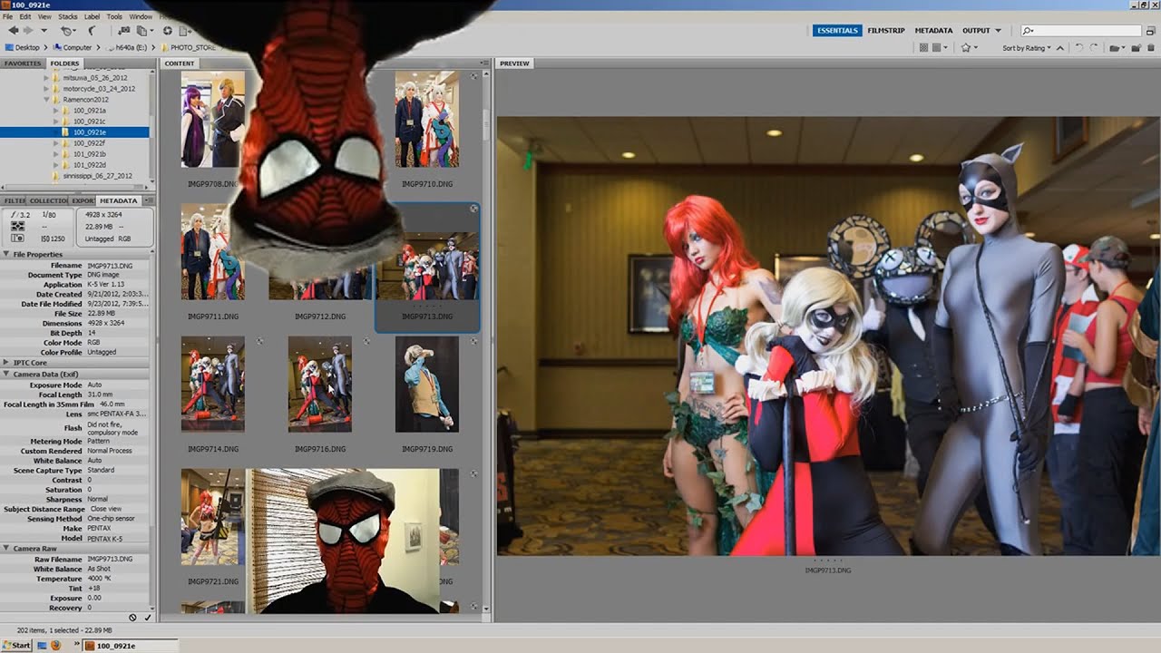1161x653 pixels.
Task: Delete item with trash icon
Action: click(x=1151, y=47)
